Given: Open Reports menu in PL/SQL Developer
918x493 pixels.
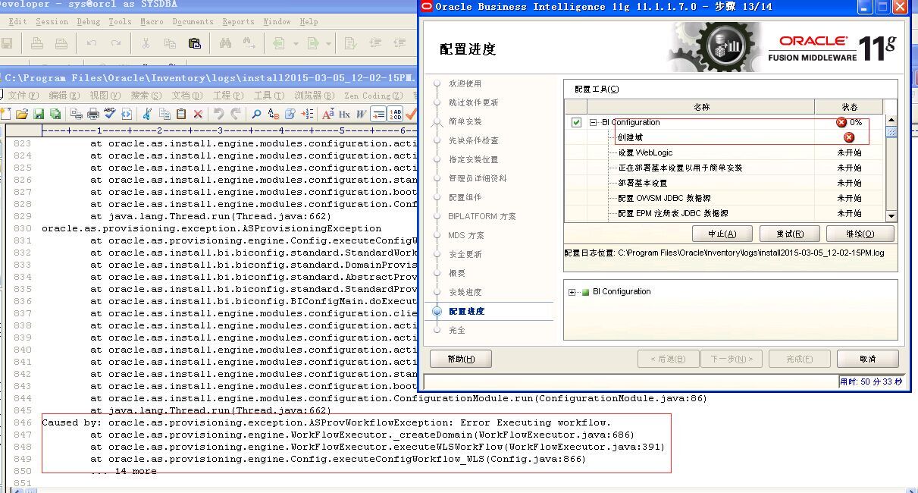Looking at the screenshot, I should click(238, 22).
